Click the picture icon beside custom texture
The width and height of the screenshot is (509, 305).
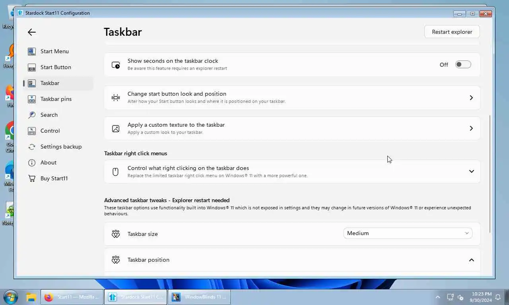click(x=116, y=128)
